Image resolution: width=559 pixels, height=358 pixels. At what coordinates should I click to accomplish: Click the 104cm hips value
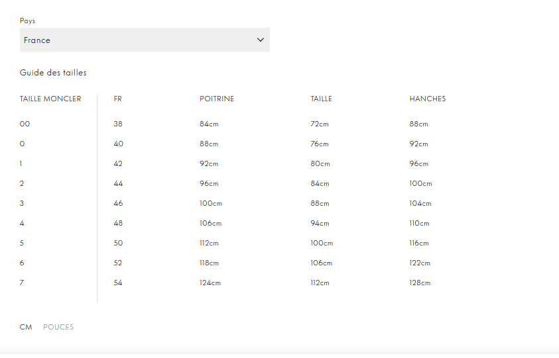point(420,203)
